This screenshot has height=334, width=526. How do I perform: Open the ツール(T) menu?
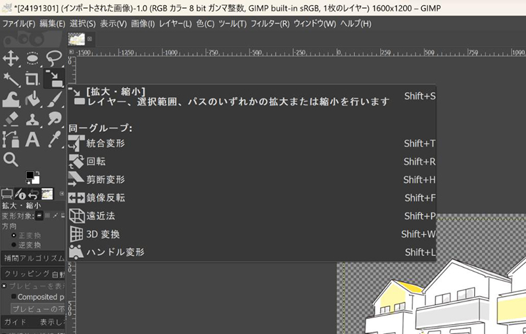pyautogui.click(x=233, y=24)
